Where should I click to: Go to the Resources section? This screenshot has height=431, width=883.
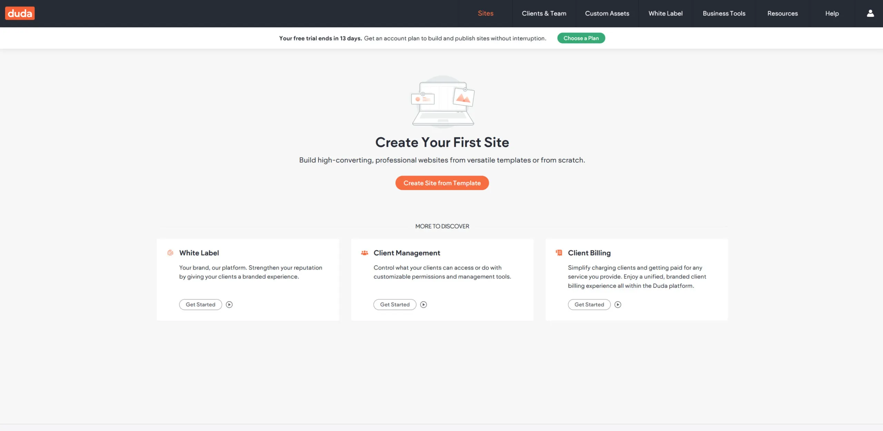click(x=782, y=13)
